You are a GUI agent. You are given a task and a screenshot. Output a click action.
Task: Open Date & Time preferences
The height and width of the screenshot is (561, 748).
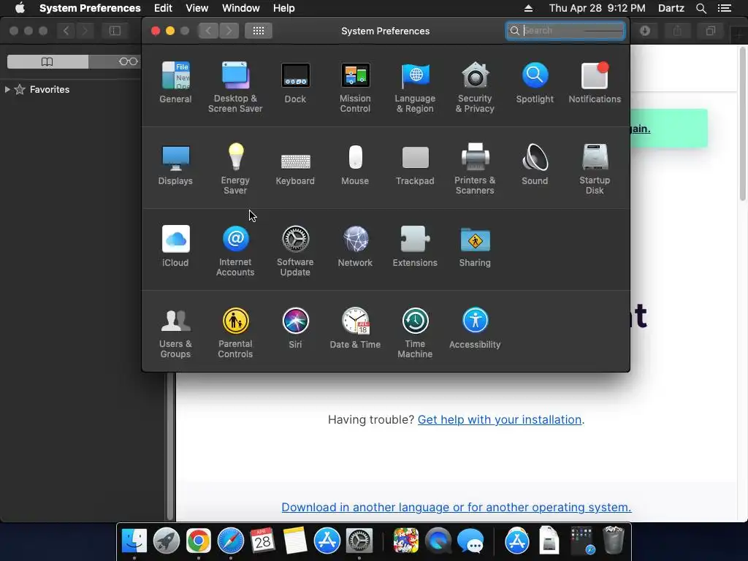(x=355, y=328)
